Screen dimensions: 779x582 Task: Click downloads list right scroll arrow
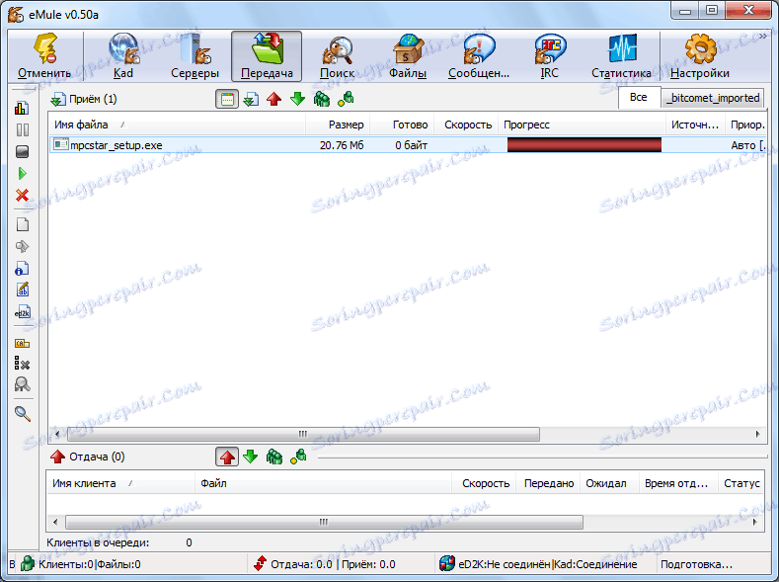pyautogui.click(x=757, y=435)
